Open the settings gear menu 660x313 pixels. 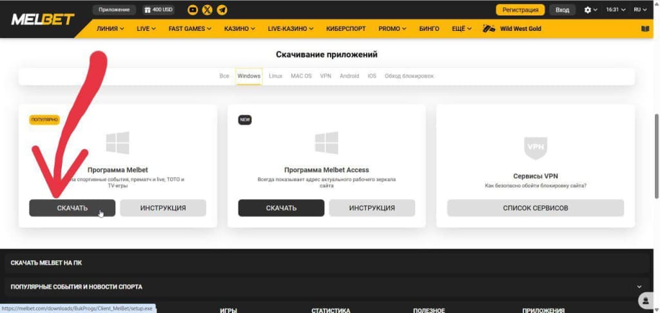590,10
